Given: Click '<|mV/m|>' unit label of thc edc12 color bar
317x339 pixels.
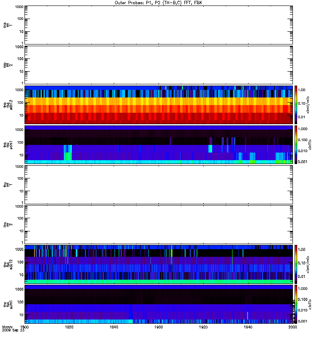Looking at the screenshot, I should pyautogui.click(x=308, y=264).
